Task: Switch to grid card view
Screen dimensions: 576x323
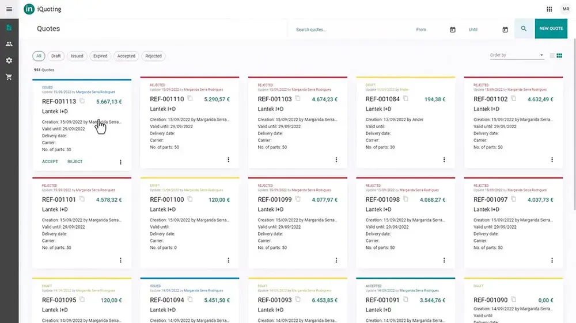Action: pos(559,56)
